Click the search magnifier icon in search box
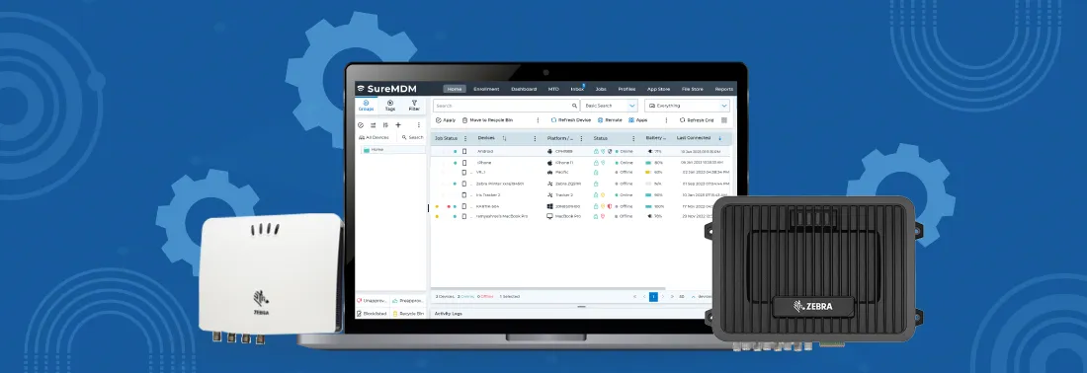 574,106
